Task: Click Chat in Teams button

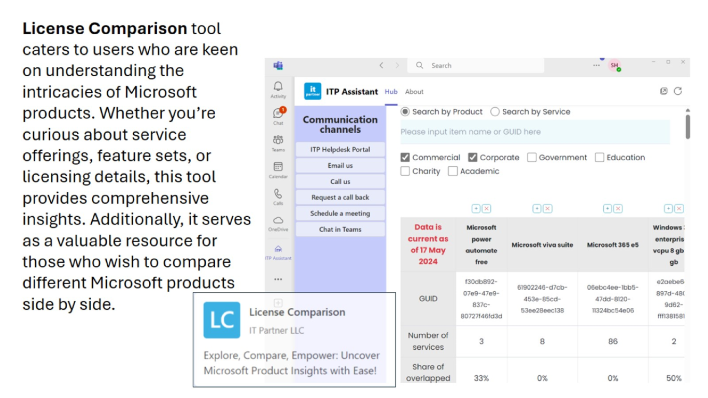Action: pyautogui.click(x=341, y=230)
